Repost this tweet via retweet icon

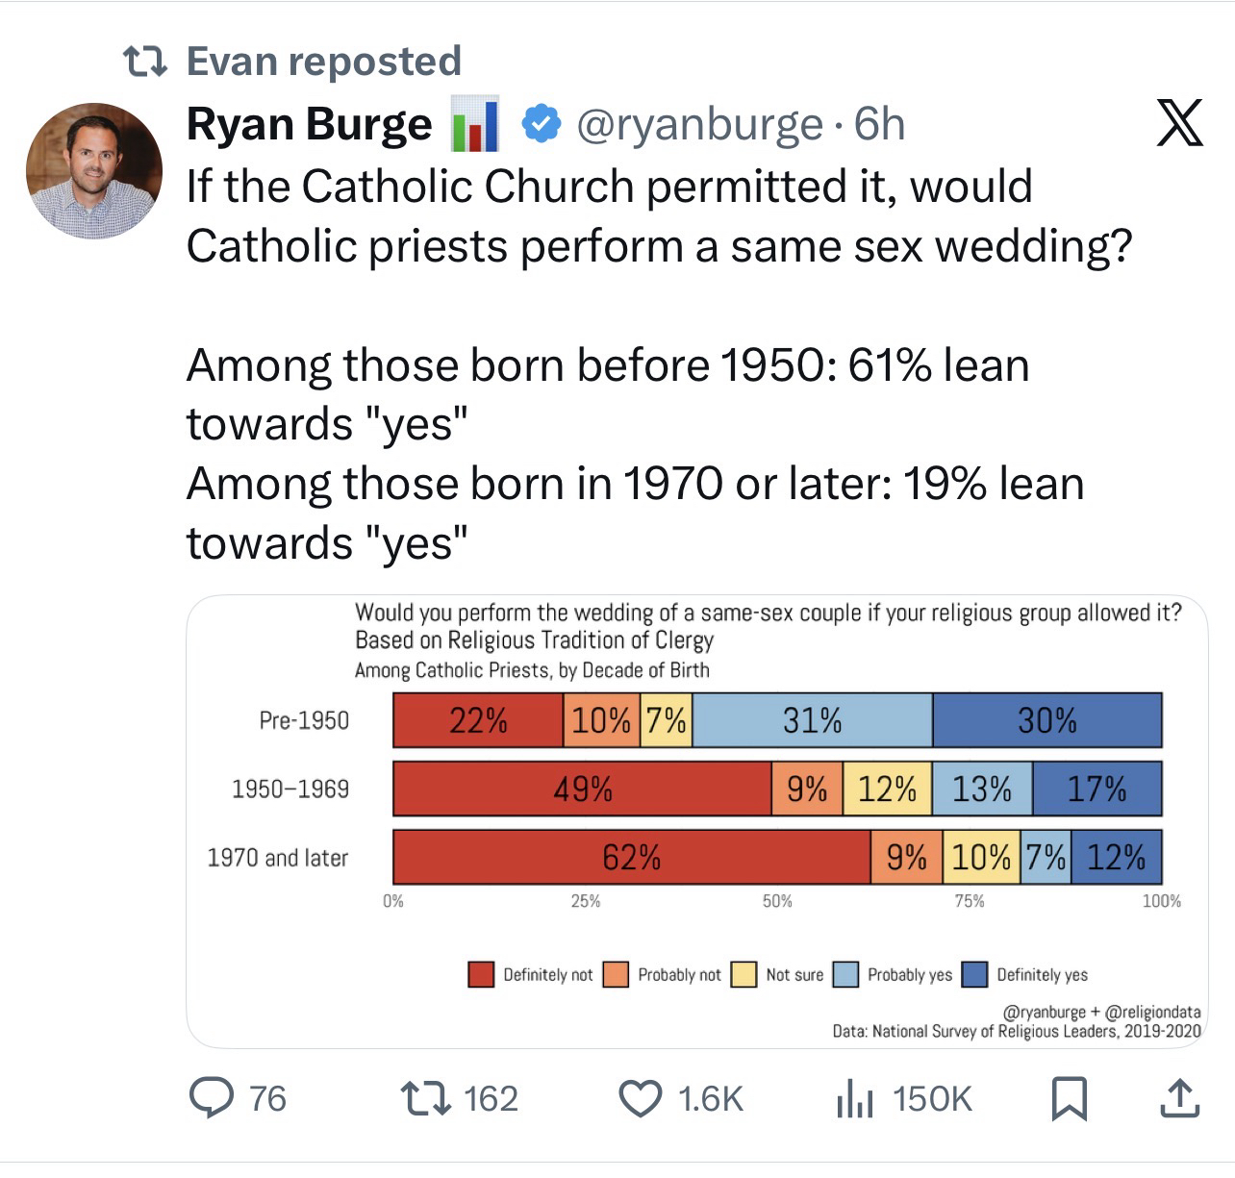426,1098
